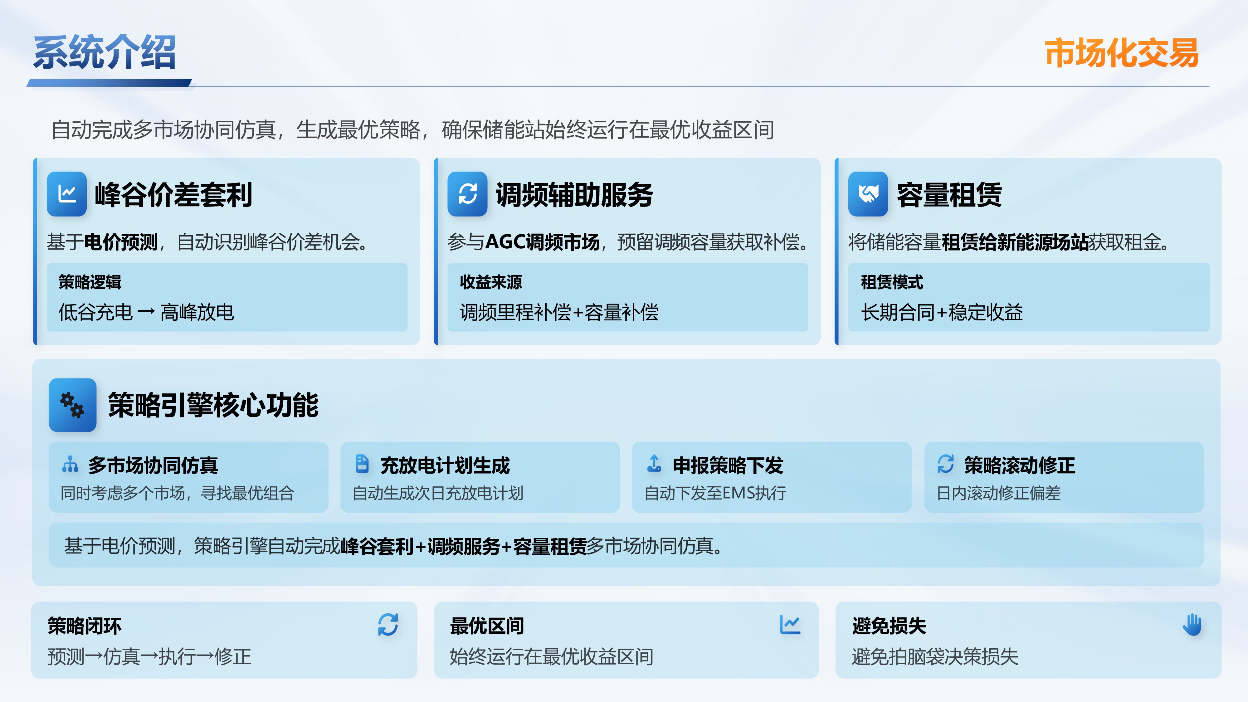
Task: Click the hand icon in 避免损失 card
Action: pos(1192,625)
